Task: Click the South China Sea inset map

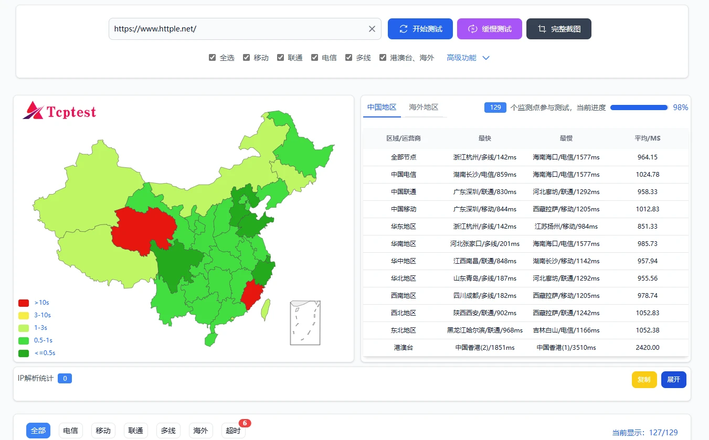Action: (x=305, y=323)
